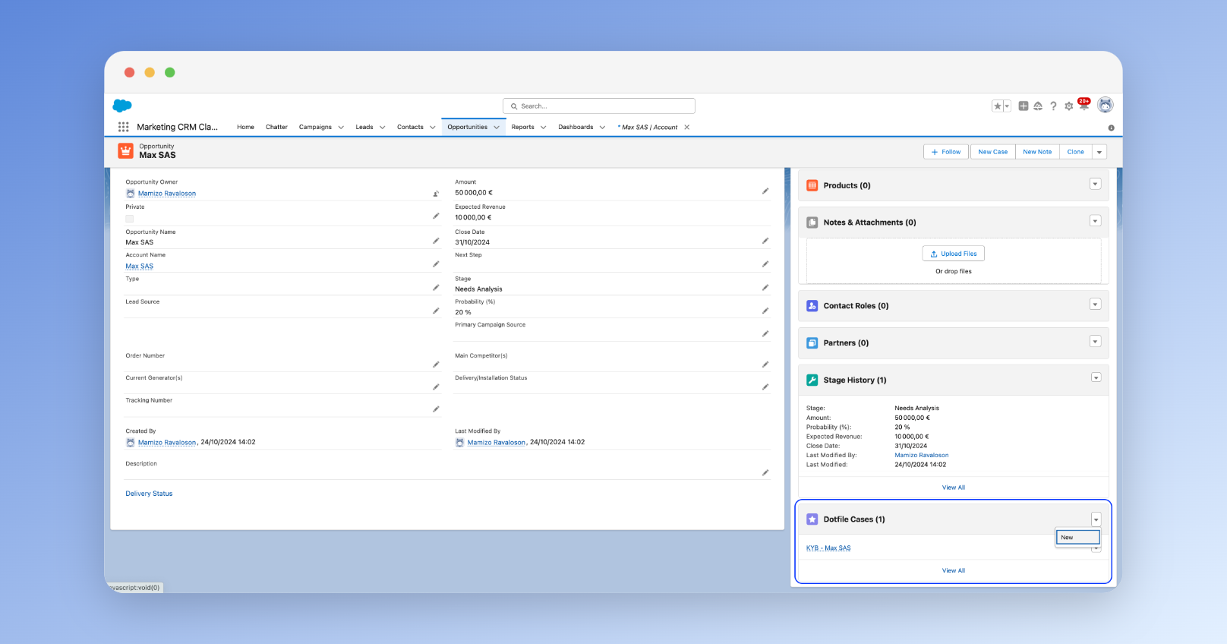Open the Notes & Attachments dropdown
The height and width of the screenshot is (644, 1227).
click(1095, 221)
